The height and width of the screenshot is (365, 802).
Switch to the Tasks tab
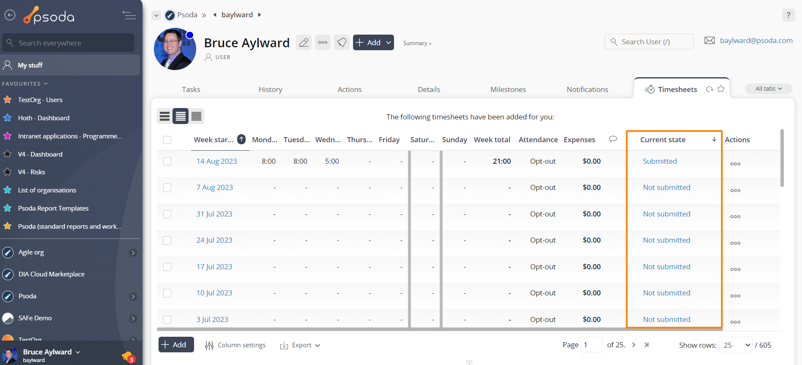pyautogui.click(x=191, y=89)
